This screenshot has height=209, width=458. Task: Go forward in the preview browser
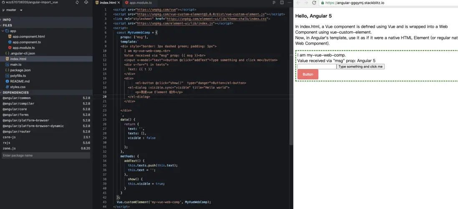[x=306, y=2]
